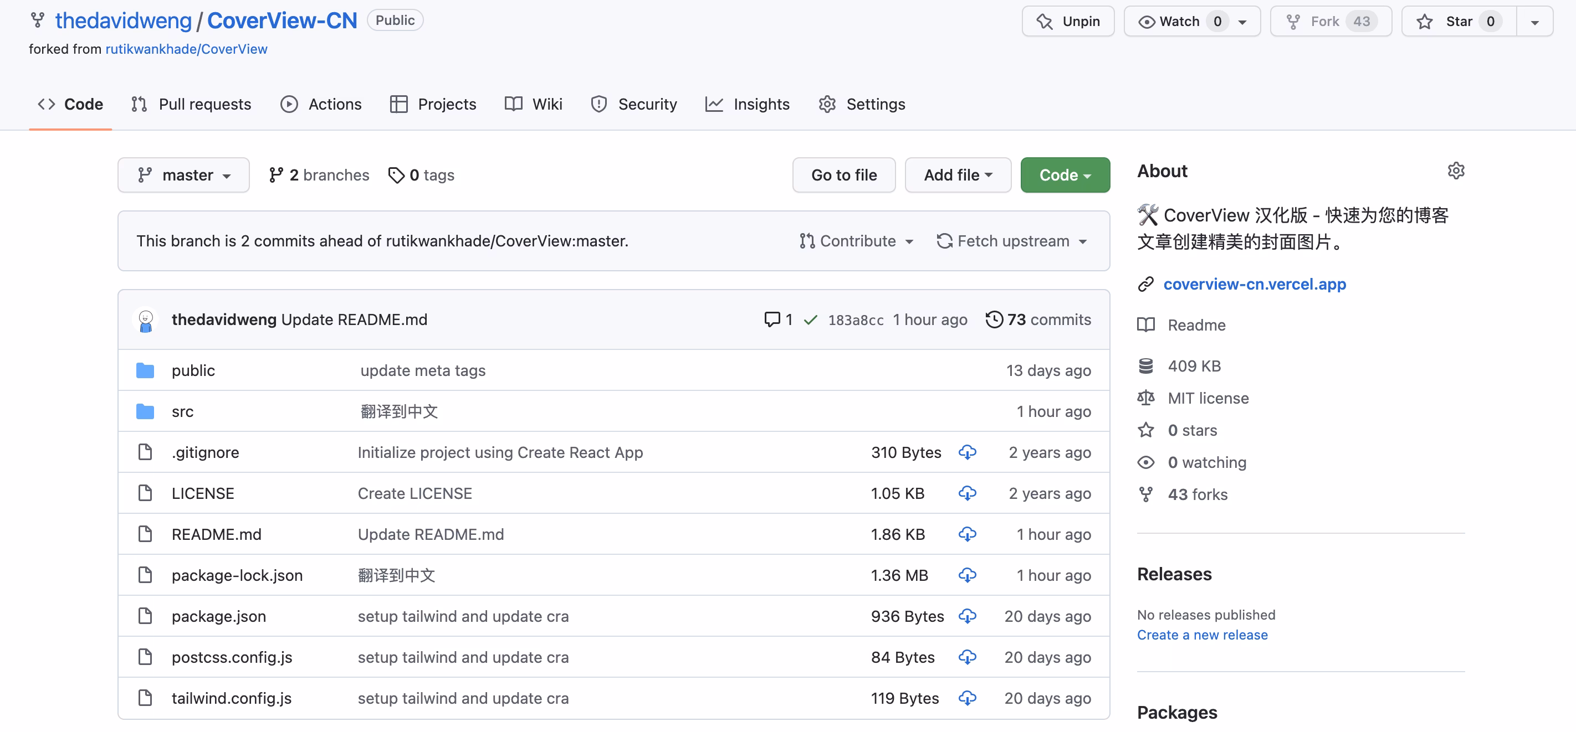Switch to the Actions tab
This screenshot has width=1576, height=732.
coord(321,104)
